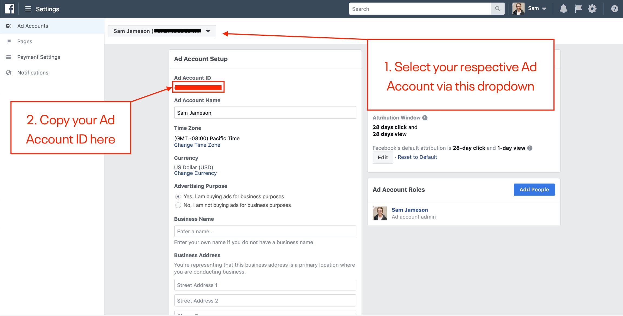
Task: Show info icon after 1-day view
Action: [530, 148]
